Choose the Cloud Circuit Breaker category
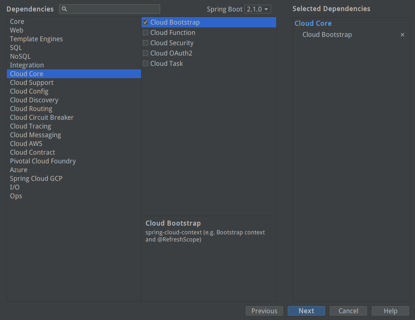415x320 pixels. click(74, 117)
